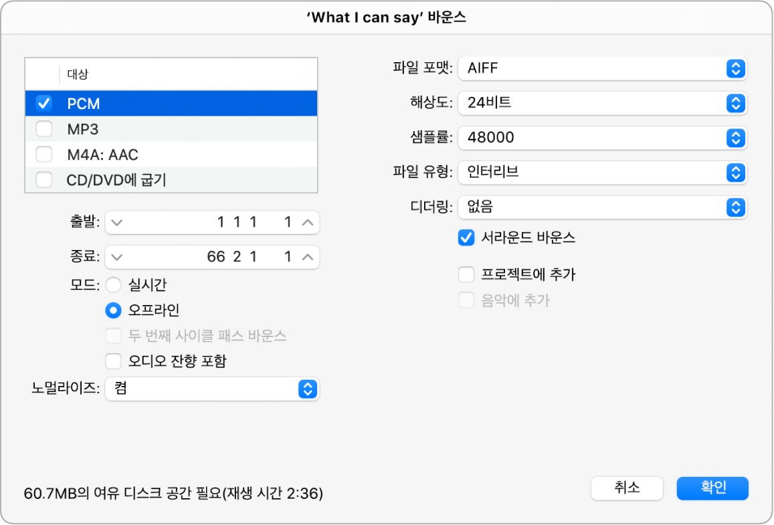The height and width of the screenshot is (525, 774).
Task: Open the 해상도 24비트 popup menu
Action: click(x=602, y=103)
